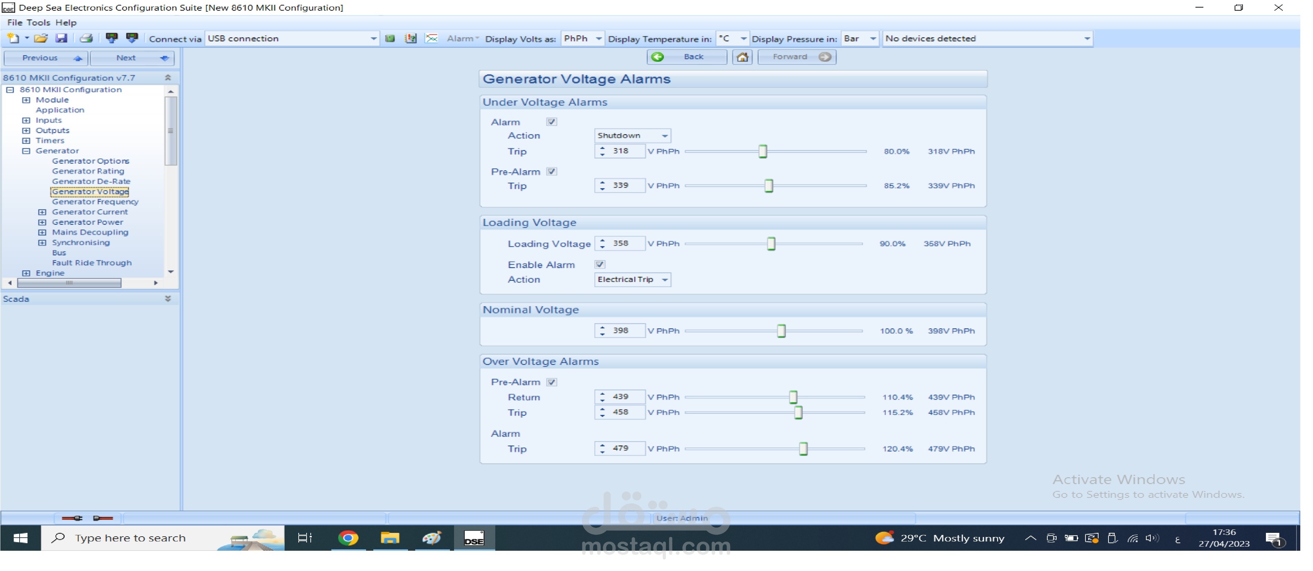The height and width of the screenshot is (571, 1313).
Task: Toggle the Over Voltage Pre-Alarm checkbox
Action: [x=552, y=382]
